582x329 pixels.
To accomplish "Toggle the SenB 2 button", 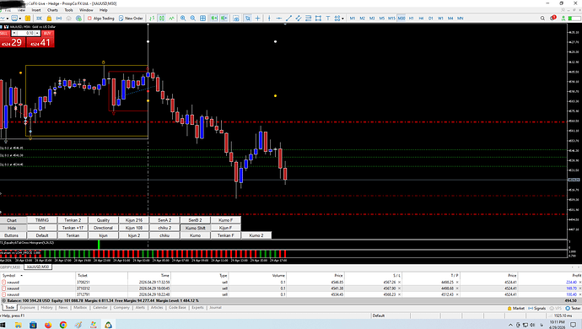I will [x=195, y=220].
